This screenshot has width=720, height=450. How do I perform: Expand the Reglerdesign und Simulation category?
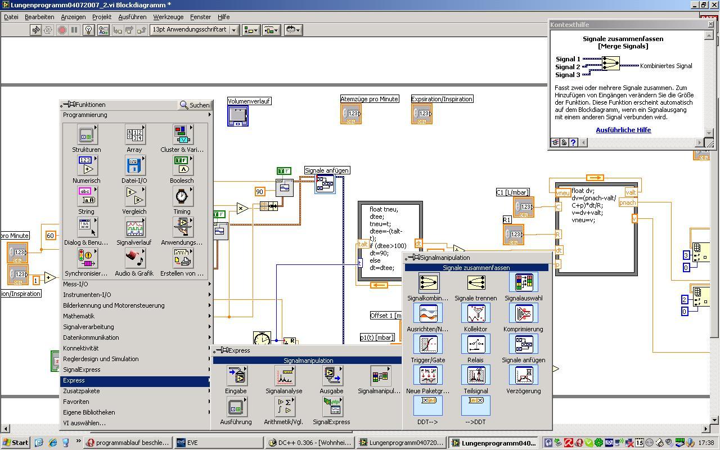coord(136,359)
